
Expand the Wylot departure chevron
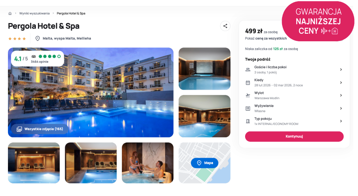341,95
